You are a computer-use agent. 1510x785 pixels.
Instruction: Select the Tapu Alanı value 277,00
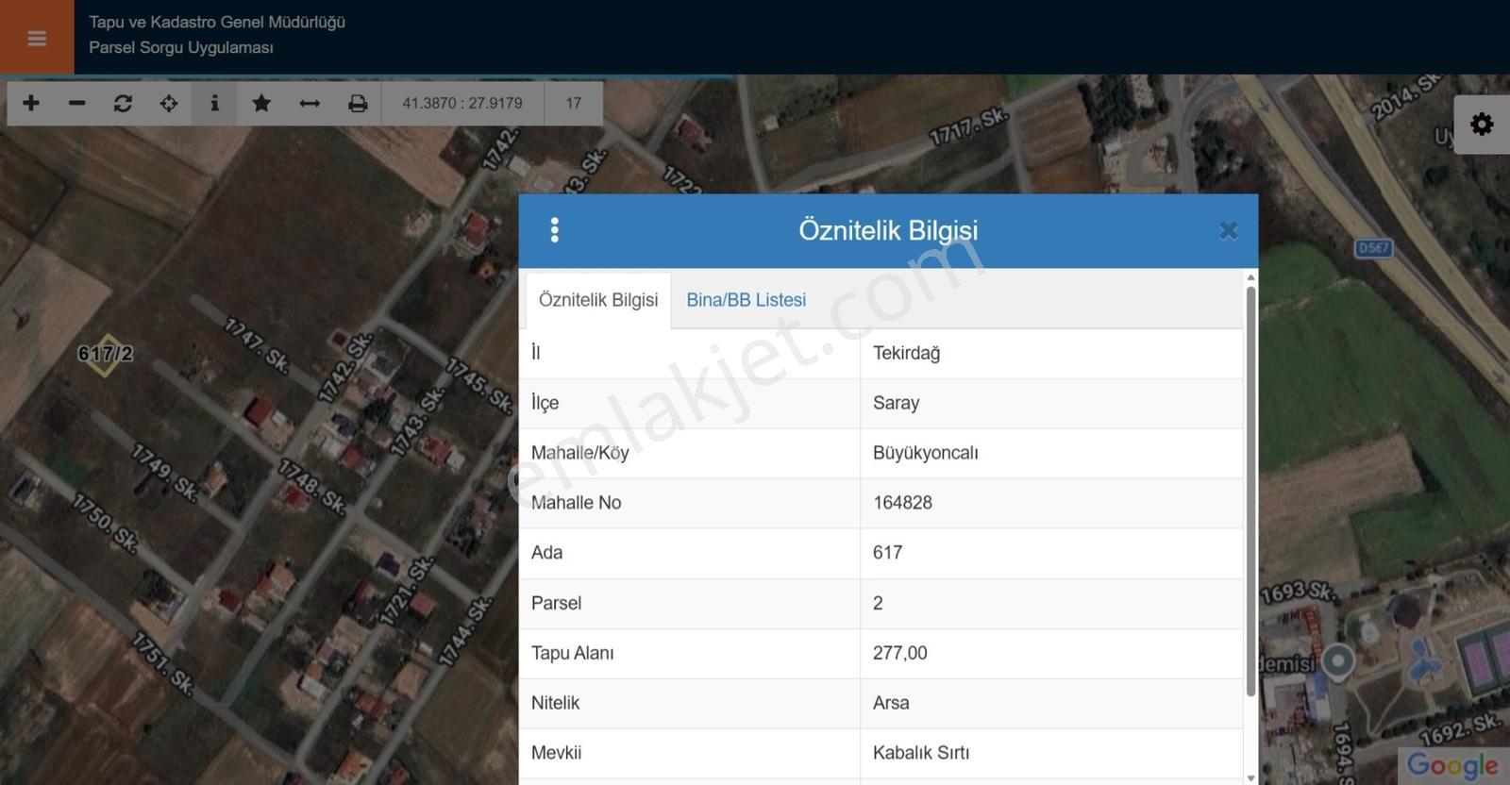[1051, 653]
